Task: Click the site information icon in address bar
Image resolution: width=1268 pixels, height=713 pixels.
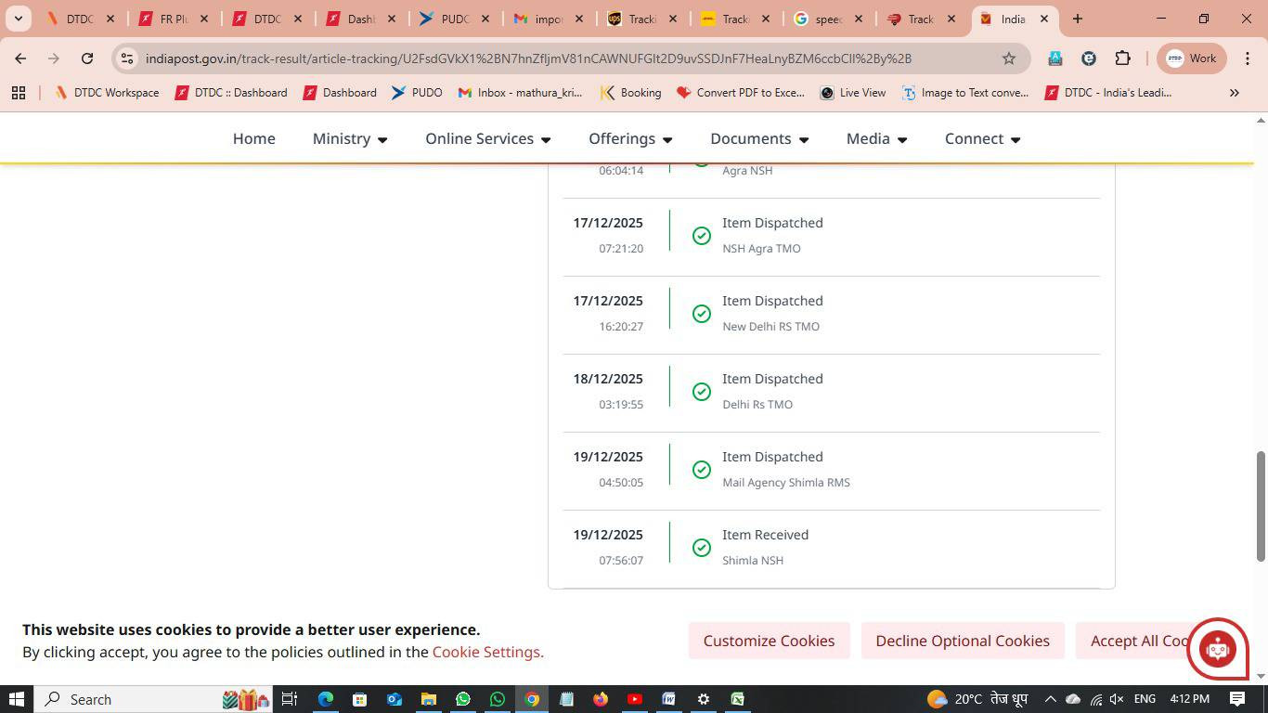Action: coord(127,58)
